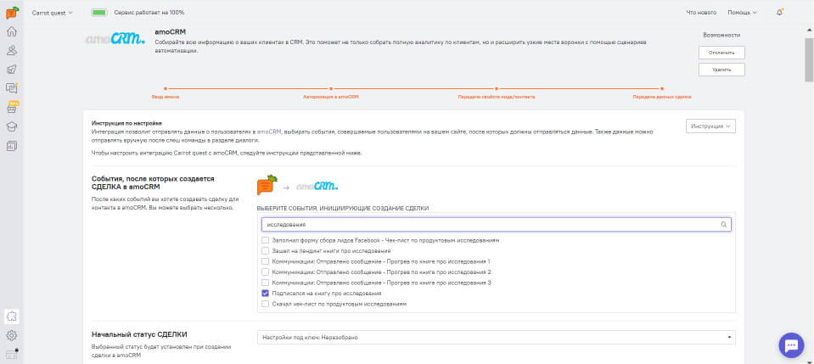Viewport: 814px width, 364px height.
Task: Open the Carrot quest account dropdown
Action: [x=53, y=13]
